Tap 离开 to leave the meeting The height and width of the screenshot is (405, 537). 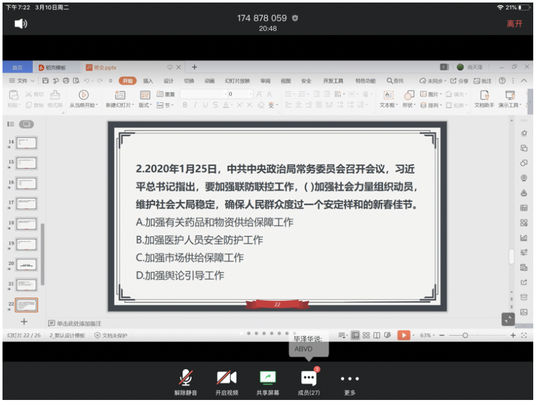514,24
